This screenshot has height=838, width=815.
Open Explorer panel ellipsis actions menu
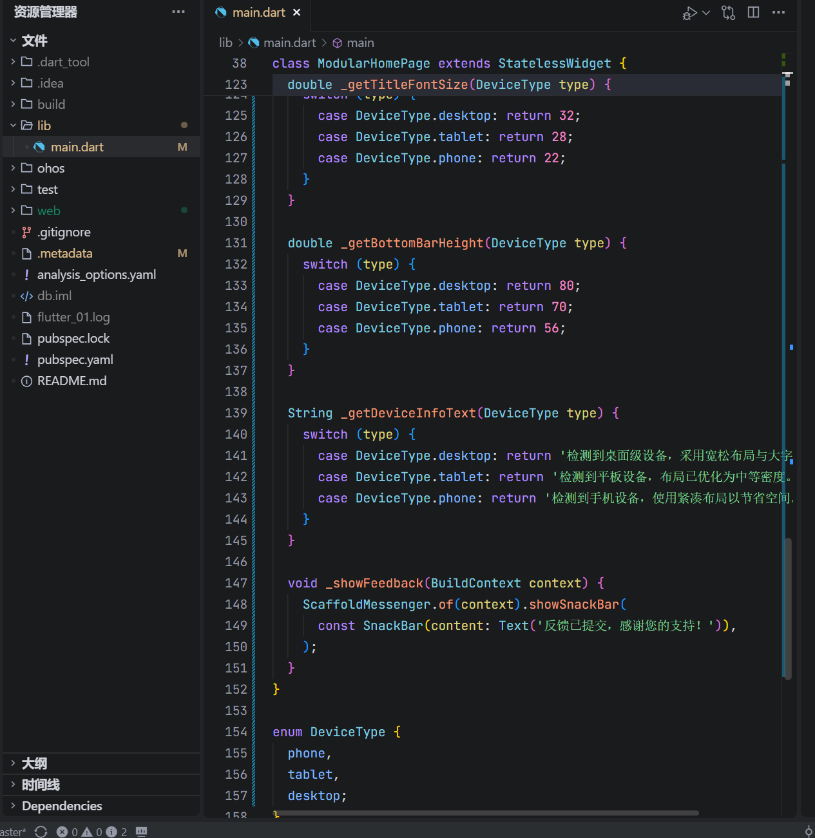[178, 12]
